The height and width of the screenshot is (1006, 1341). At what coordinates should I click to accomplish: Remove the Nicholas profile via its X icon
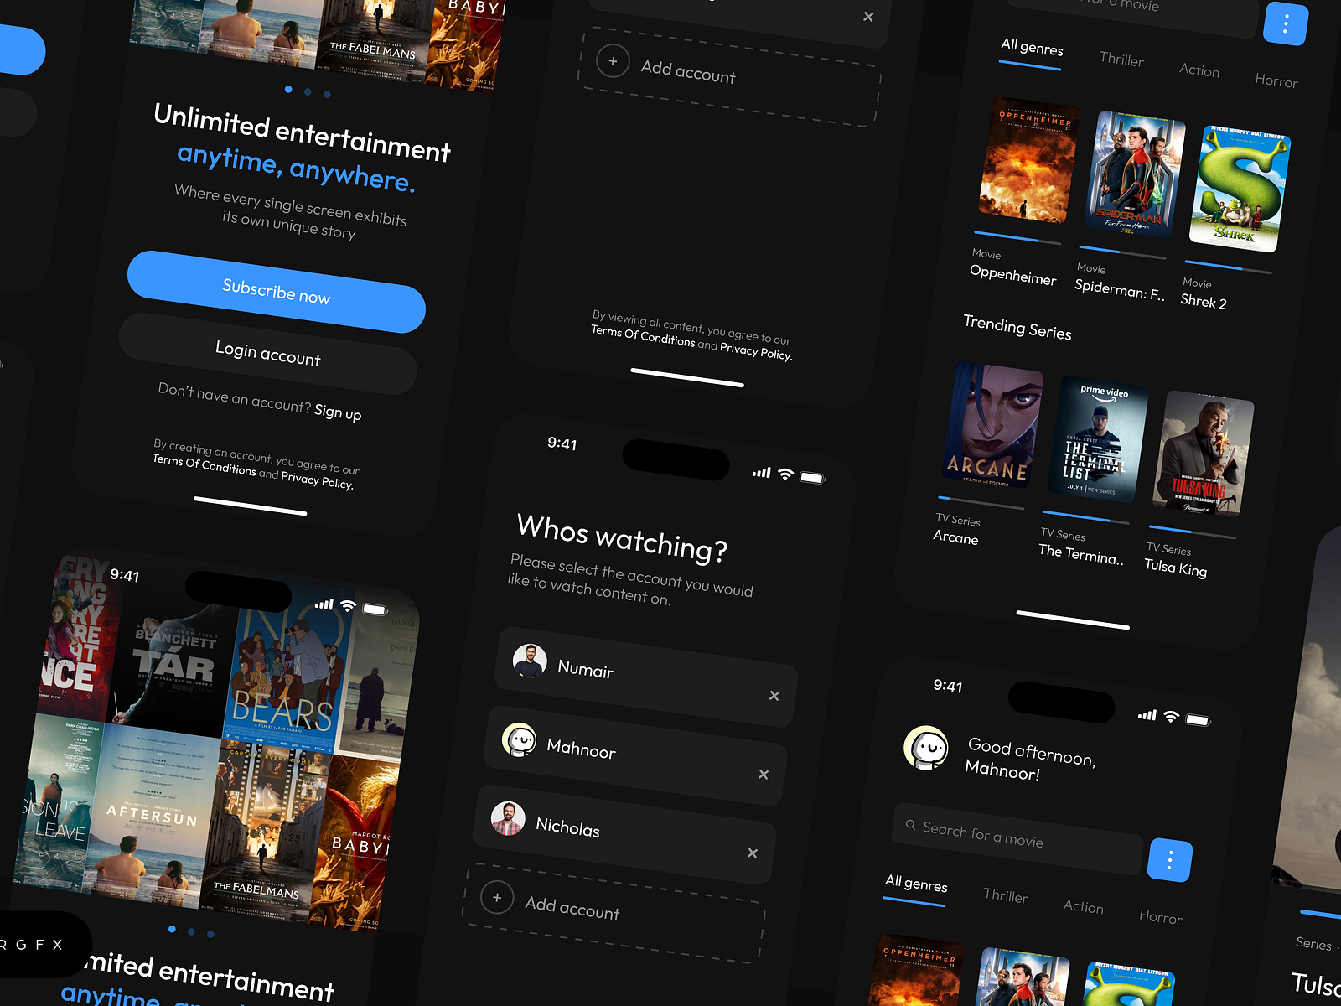tap(752, 853)
